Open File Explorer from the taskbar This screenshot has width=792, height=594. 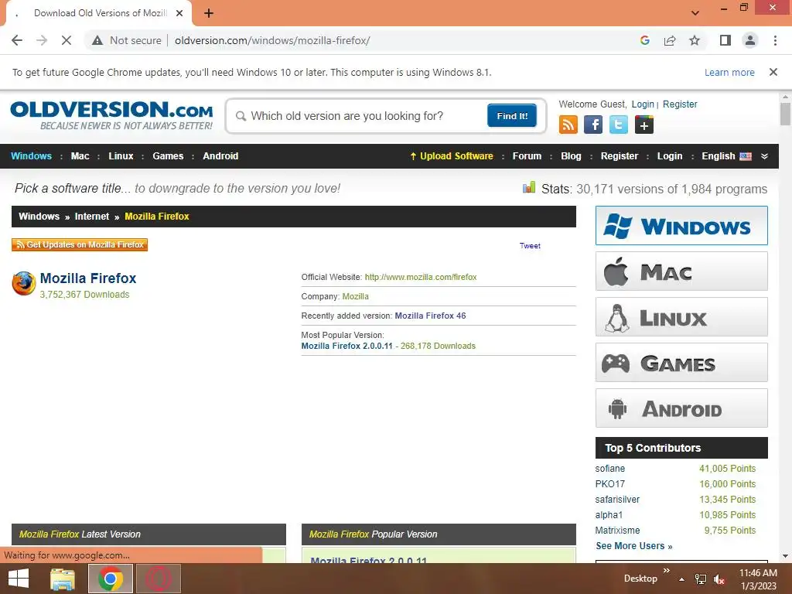(x=63, y=579)
